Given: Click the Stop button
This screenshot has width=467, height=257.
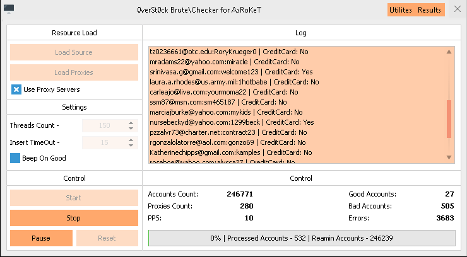Looking at the screenshot, I should 74,218.
